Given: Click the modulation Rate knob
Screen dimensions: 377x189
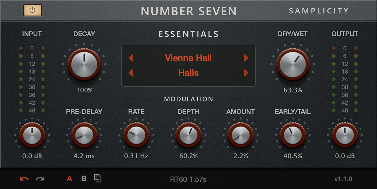Looking at the screenshot, I should click(x=136, y=135).
